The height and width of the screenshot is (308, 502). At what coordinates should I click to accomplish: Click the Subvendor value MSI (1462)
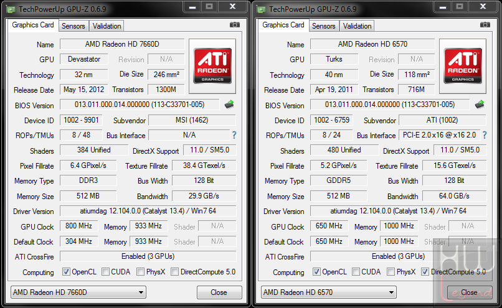point(192,120)
